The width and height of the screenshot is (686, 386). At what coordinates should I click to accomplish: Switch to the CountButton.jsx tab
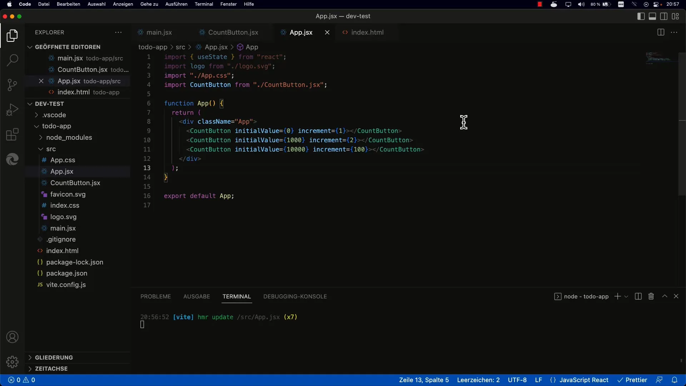click(x=233, y=32)
